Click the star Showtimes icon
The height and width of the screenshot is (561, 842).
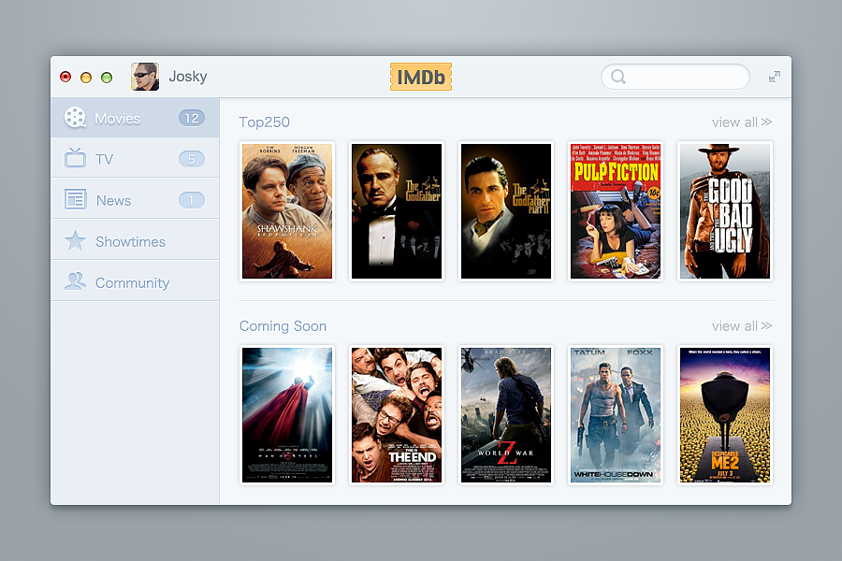[75, 240]
